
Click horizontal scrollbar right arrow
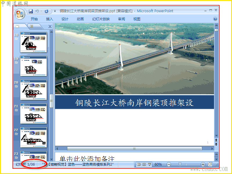tap(212, 148)
